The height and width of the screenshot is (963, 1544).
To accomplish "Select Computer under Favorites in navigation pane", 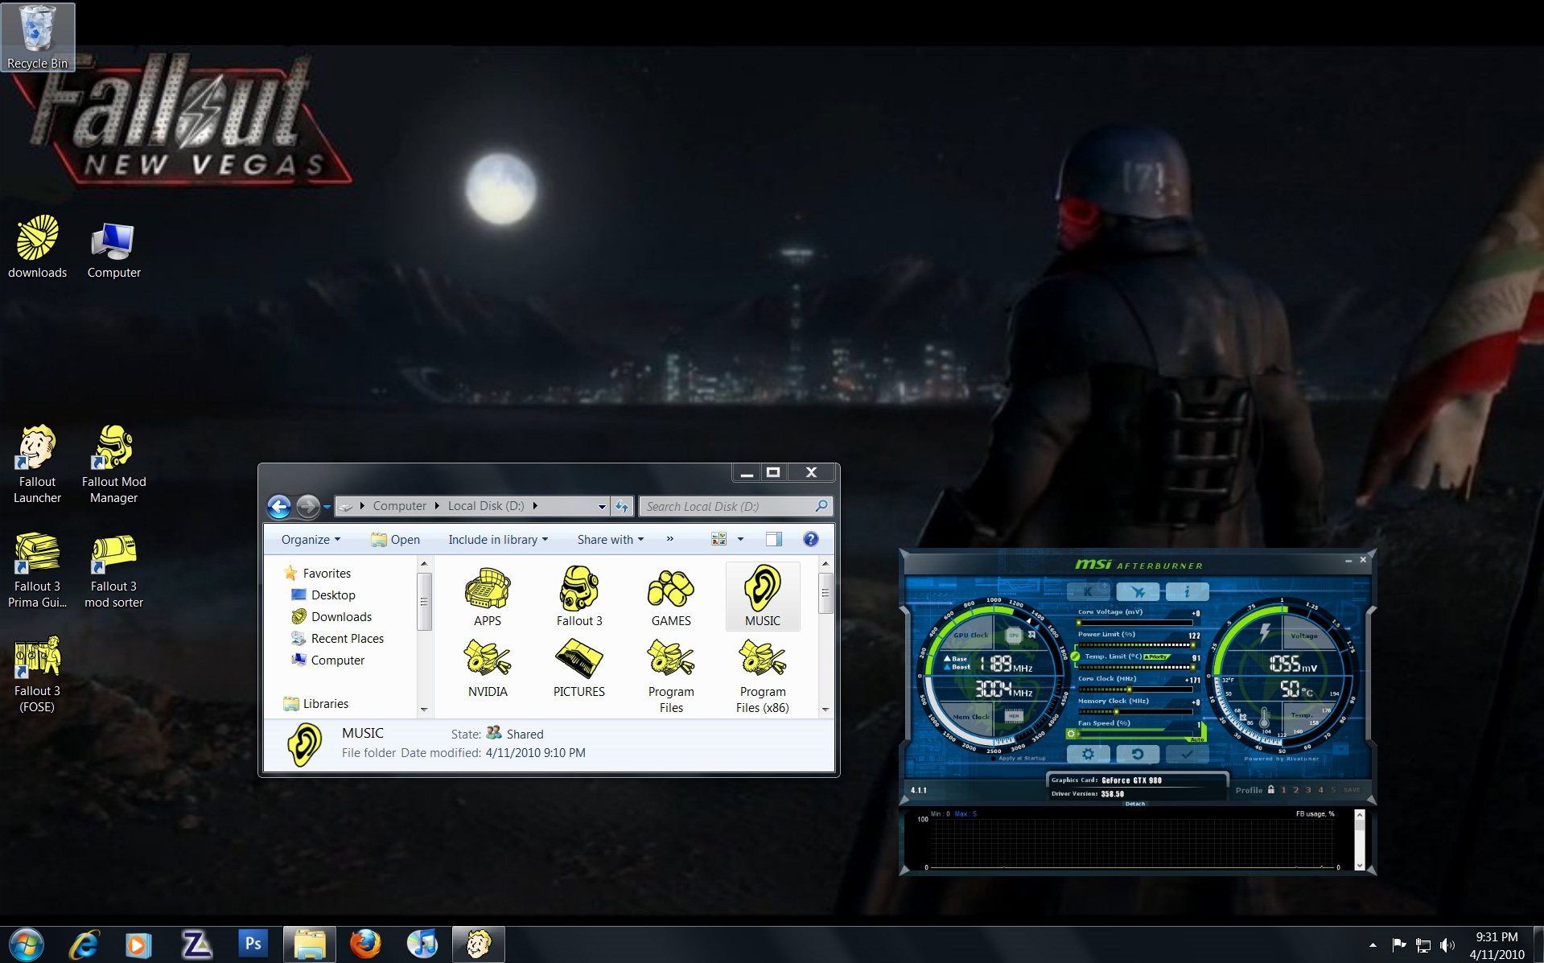I will coord(327,660).
